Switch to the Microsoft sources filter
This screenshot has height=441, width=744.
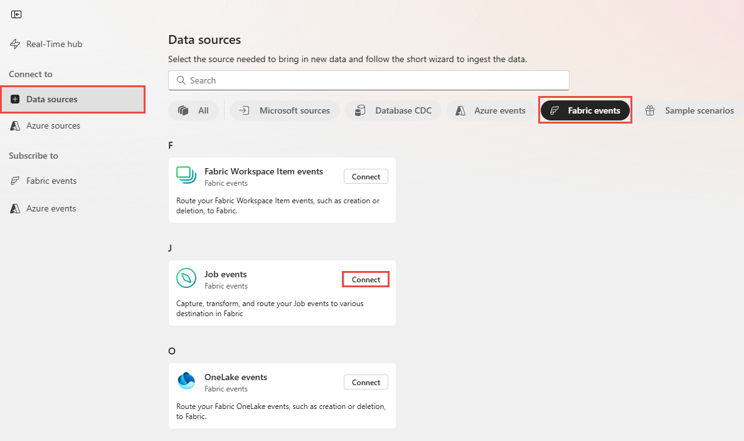click(284, 110)
